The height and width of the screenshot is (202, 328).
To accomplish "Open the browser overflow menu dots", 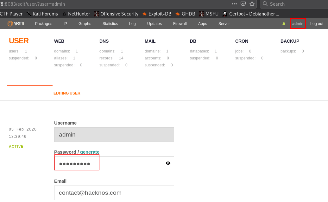I will click(234, 4).
